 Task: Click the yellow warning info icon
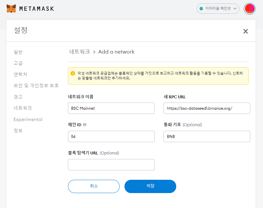(x=73, y=73)
